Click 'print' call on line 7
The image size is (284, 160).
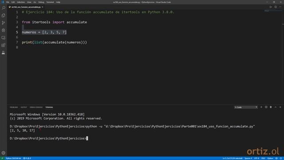[27, 42]
